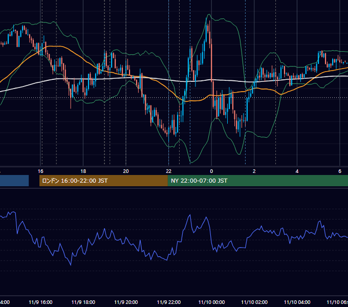The width and height of the screenshot is (348, 307).
Task: Click the '6' hour label on upper chart axis
Action: [340, 171]
